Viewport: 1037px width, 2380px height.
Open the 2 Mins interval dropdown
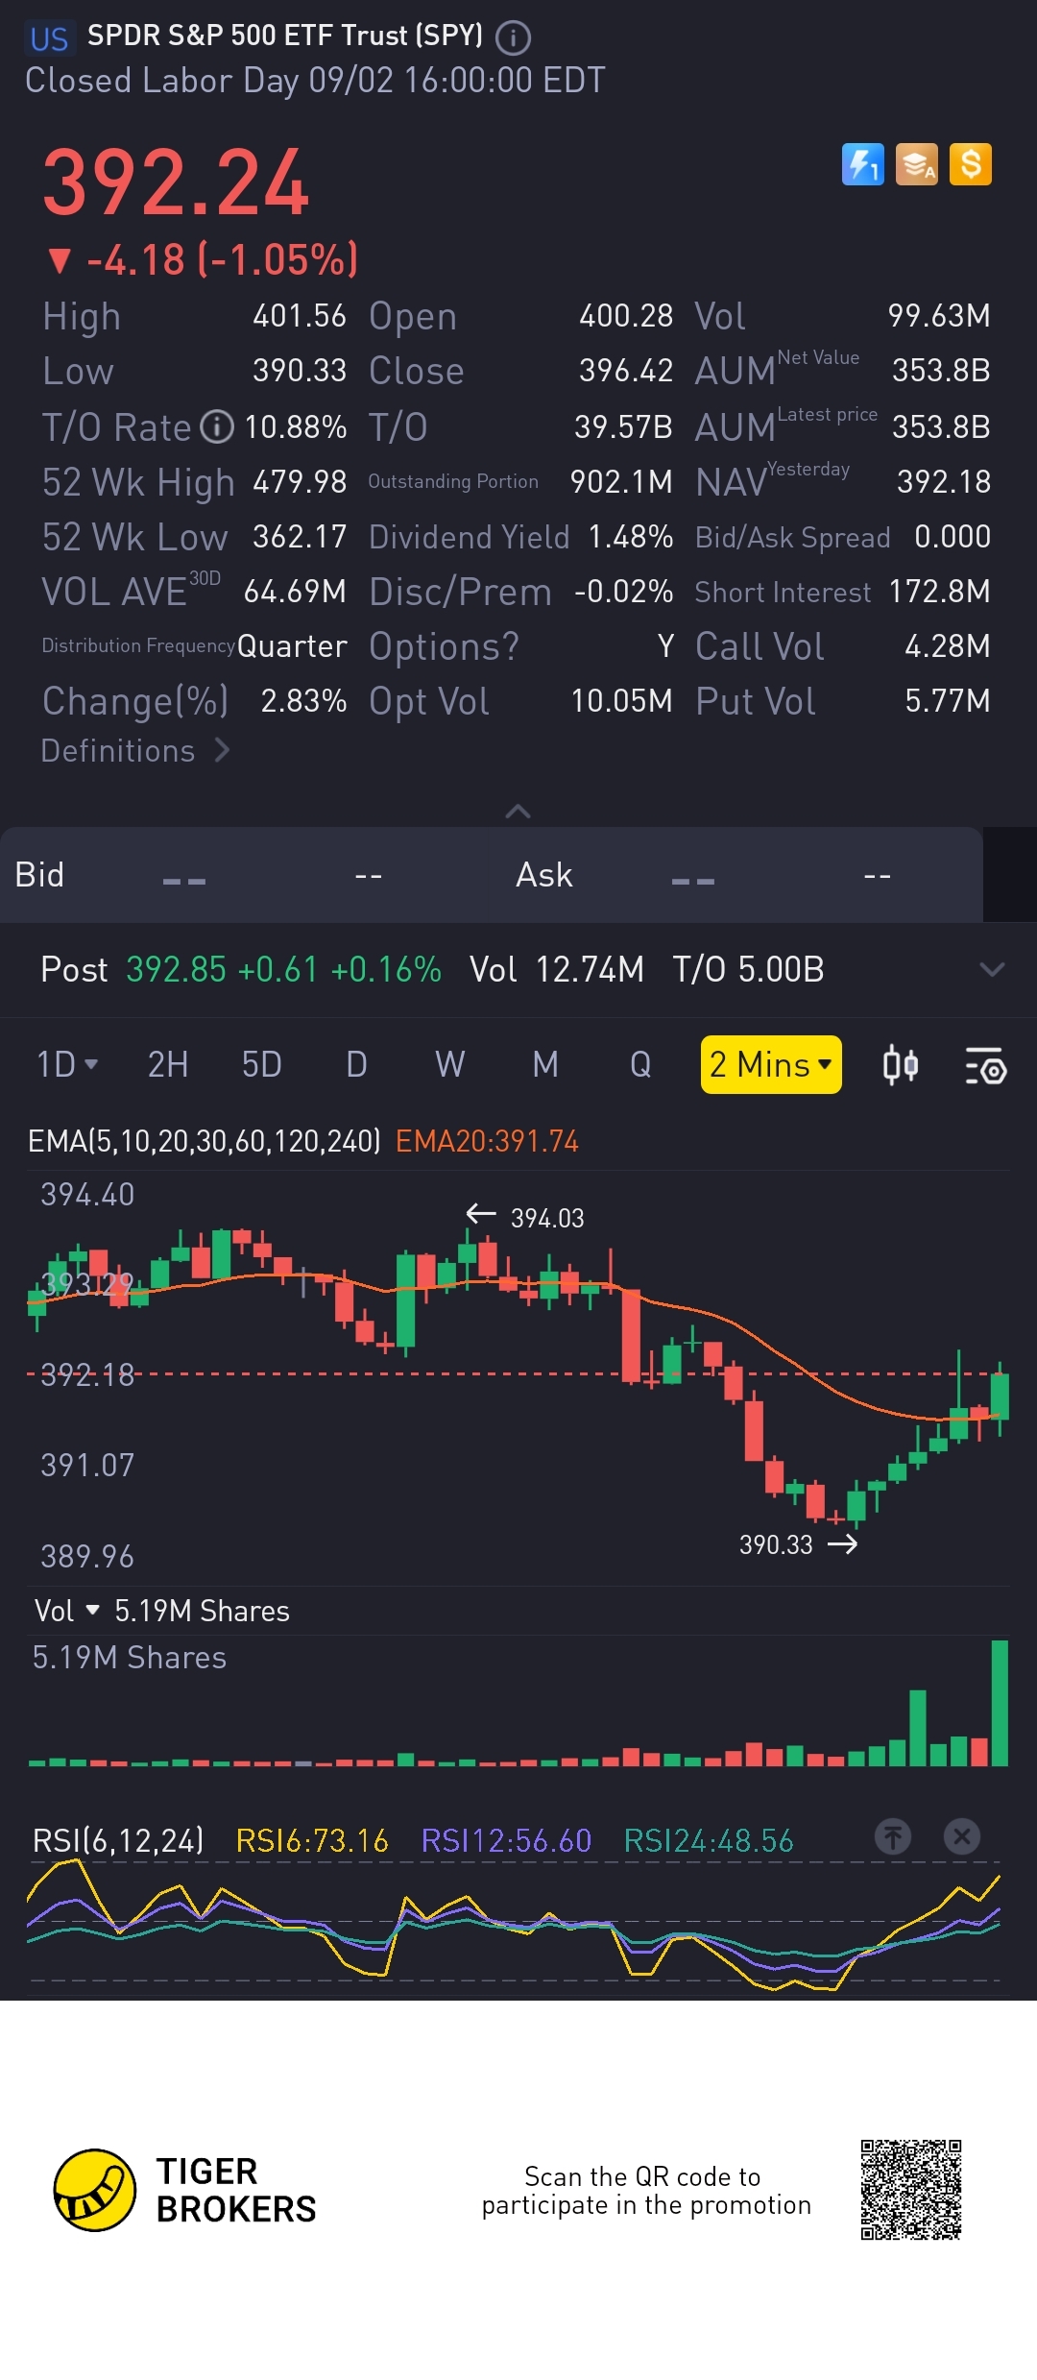click(x=770, y=1065)
